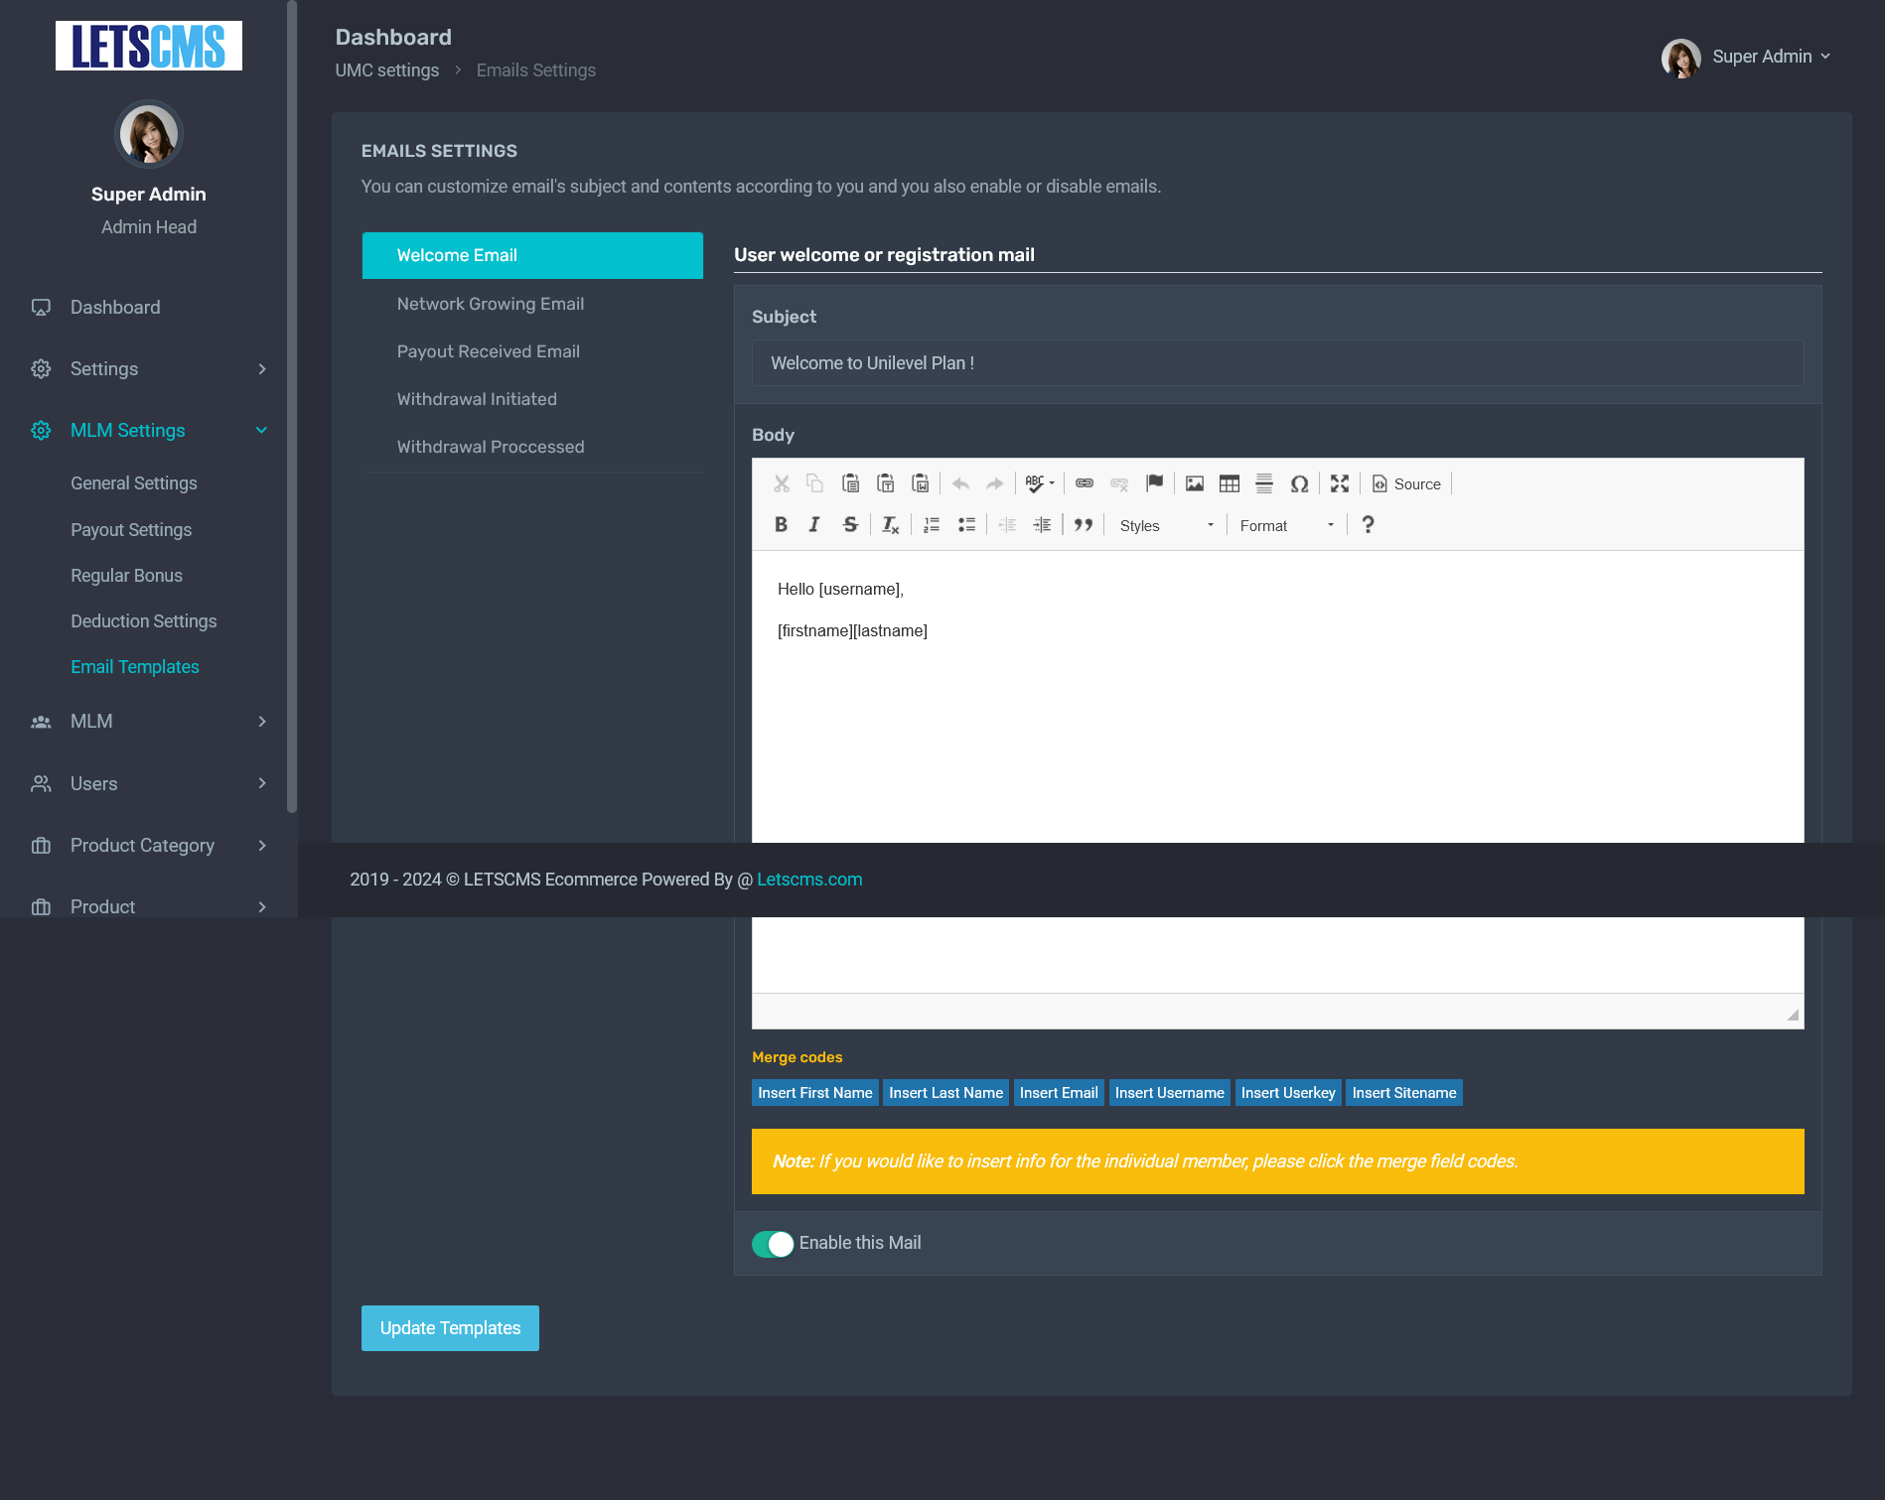The height and width of the screenshot is (1500, 1885).
Task: Maximize the editor with fullscreen icon
Action: pos(1340,483)
